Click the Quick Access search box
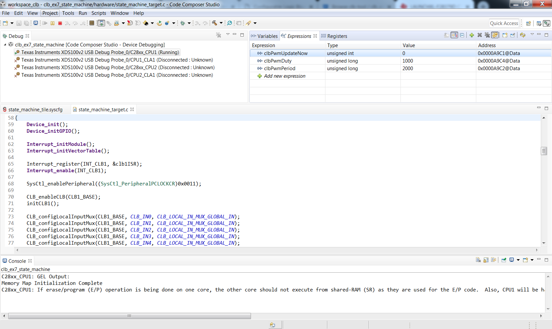This screenshot has width=552, height=329. pos(504,23)
